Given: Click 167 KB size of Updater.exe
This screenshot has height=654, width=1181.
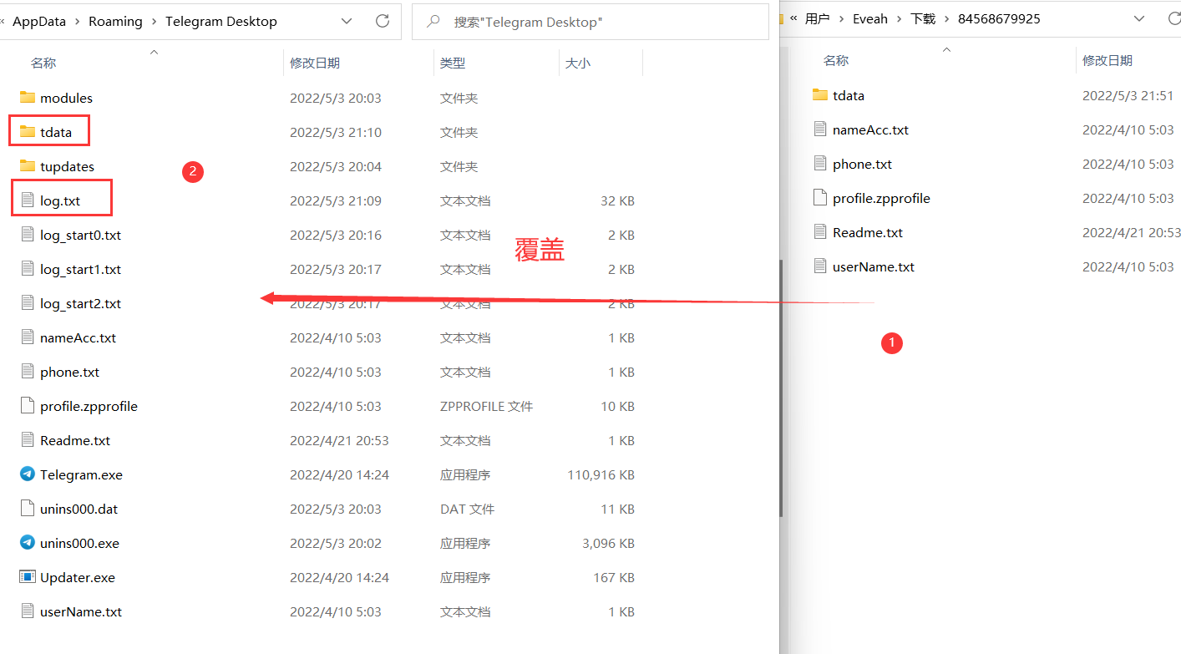Looking at the screenshot, I should [614, 577].
